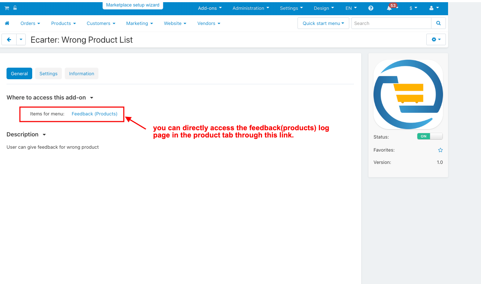This screenshot has height=284, width=481.
Task: Open the Marketing dropdown menu
Action: [x=139, y=23]
